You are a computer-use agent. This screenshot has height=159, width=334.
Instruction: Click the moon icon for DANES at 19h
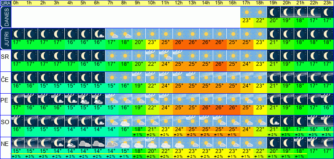coord(274,12)
